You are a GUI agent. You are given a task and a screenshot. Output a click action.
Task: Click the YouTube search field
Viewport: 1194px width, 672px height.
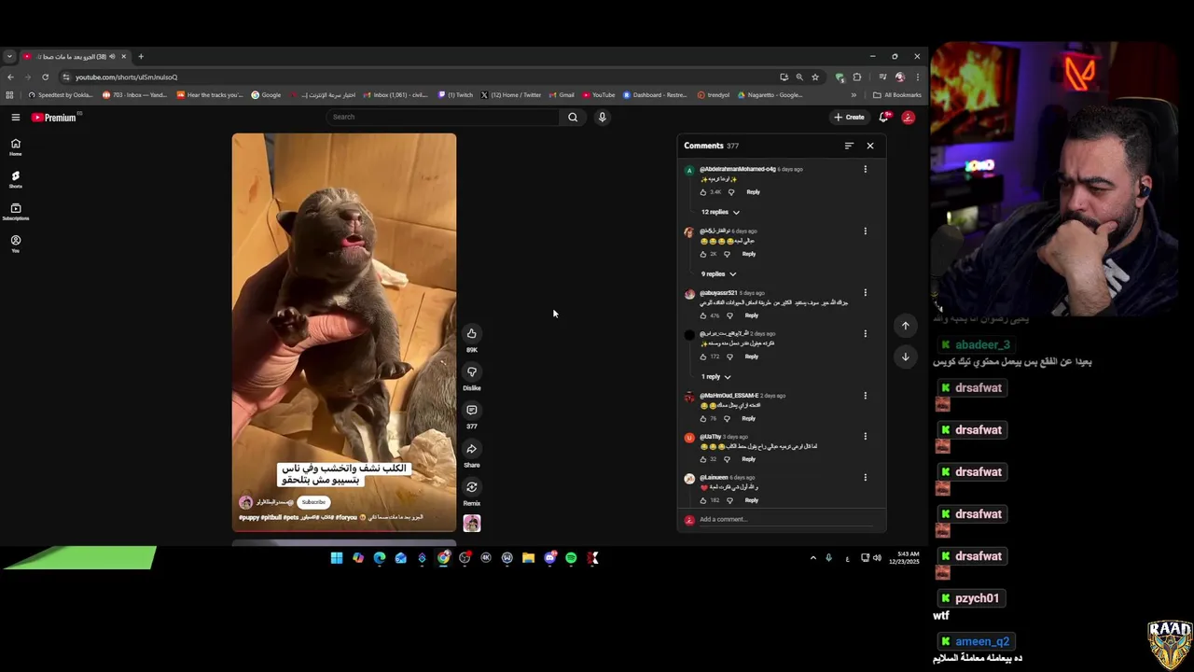(x=443, y=117)
